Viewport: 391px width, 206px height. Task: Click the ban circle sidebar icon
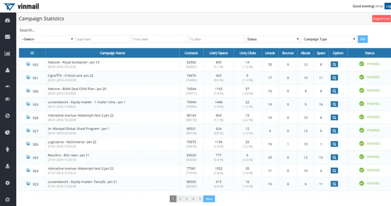7,115
